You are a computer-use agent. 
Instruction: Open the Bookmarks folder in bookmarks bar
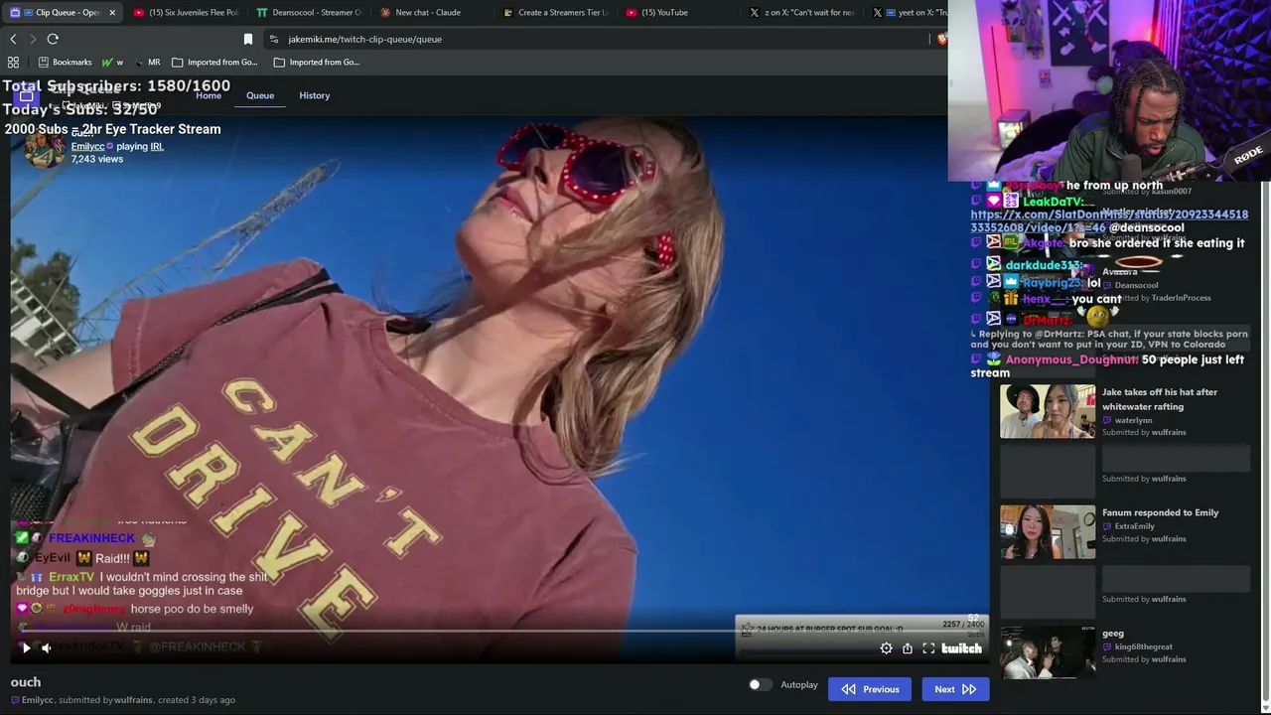[x=65, y=62]
